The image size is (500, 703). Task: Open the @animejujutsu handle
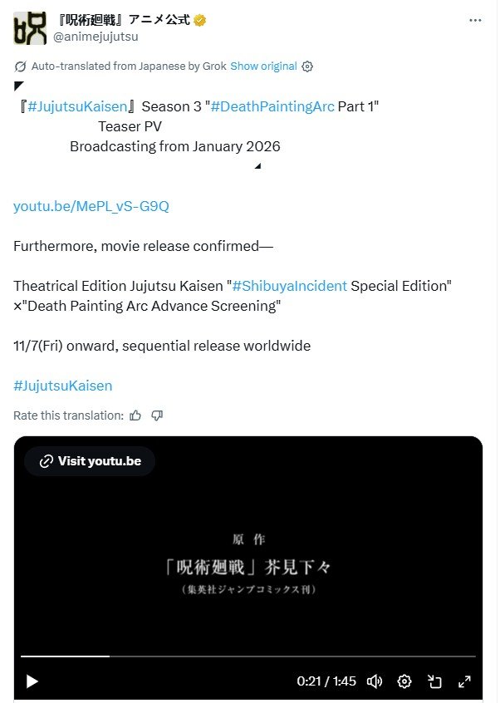[96, 37]
